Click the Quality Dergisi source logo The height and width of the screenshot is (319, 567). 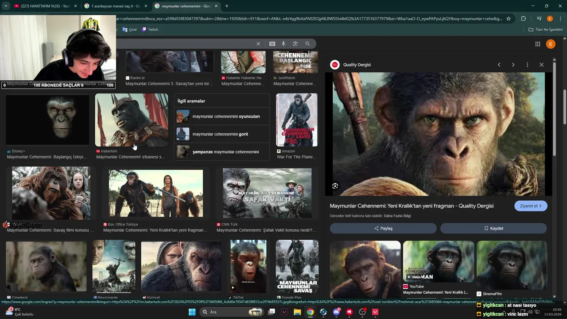click(335, 65)
